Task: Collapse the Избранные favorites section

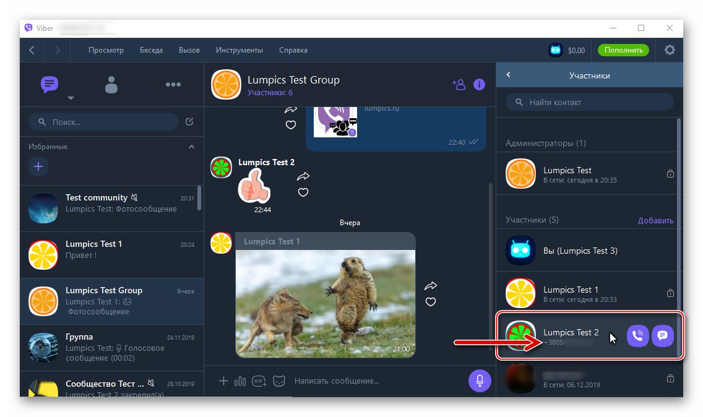Action: pos(191,147)
